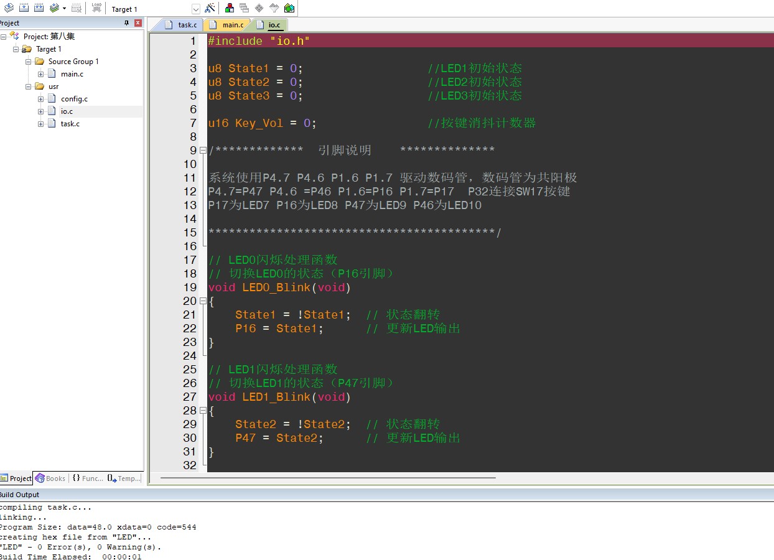The width and height of the screenshot is (774, 560).
Task: Expand the main.c tree node
Action: tap(40, 74)
